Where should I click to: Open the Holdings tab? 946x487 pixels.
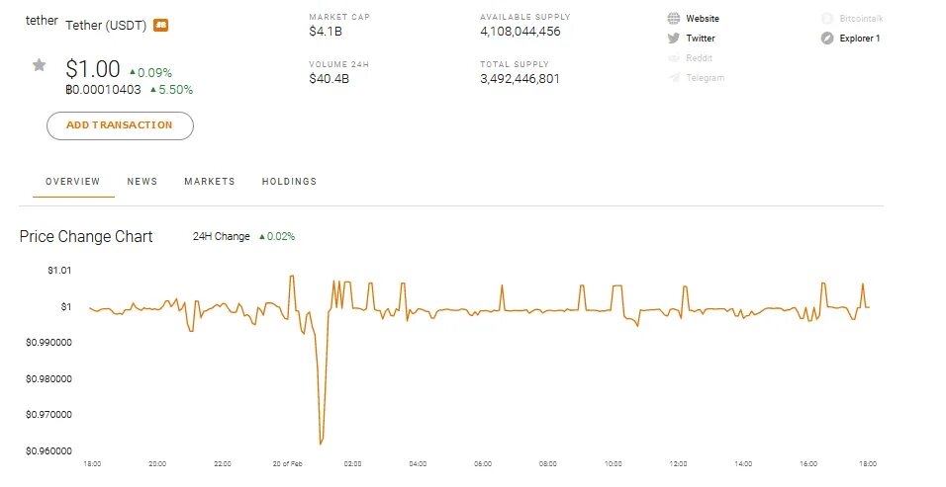pyautogui.click(x=289, y=181)
